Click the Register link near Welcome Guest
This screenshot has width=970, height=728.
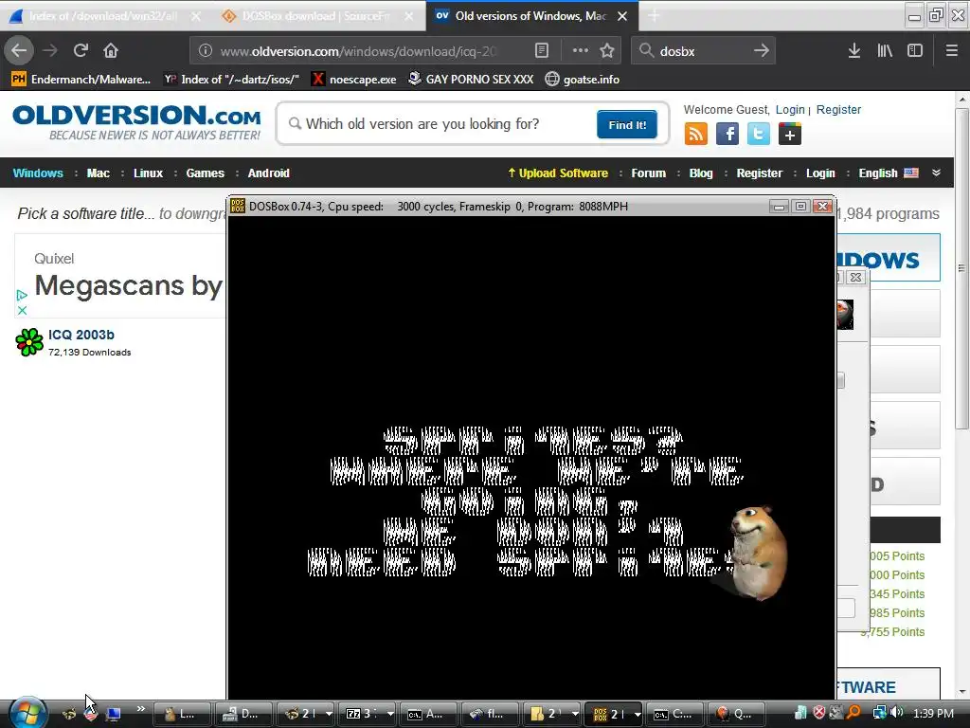coord(838,110)
